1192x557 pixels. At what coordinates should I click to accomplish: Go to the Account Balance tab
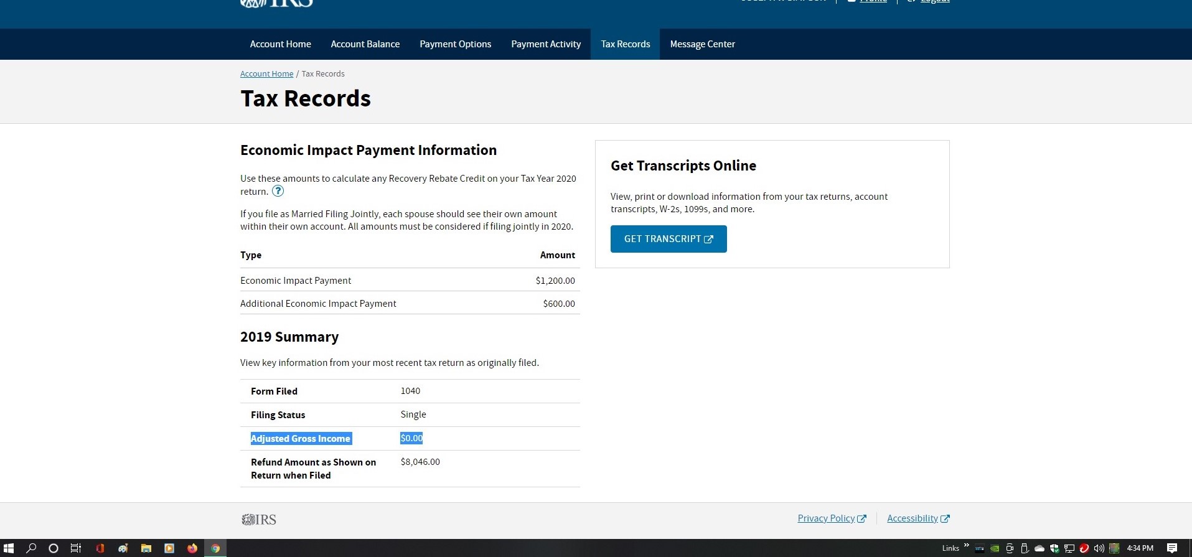365,44
